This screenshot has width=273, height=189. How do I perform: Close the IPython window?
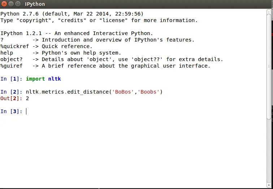click(x=4, y=4)
